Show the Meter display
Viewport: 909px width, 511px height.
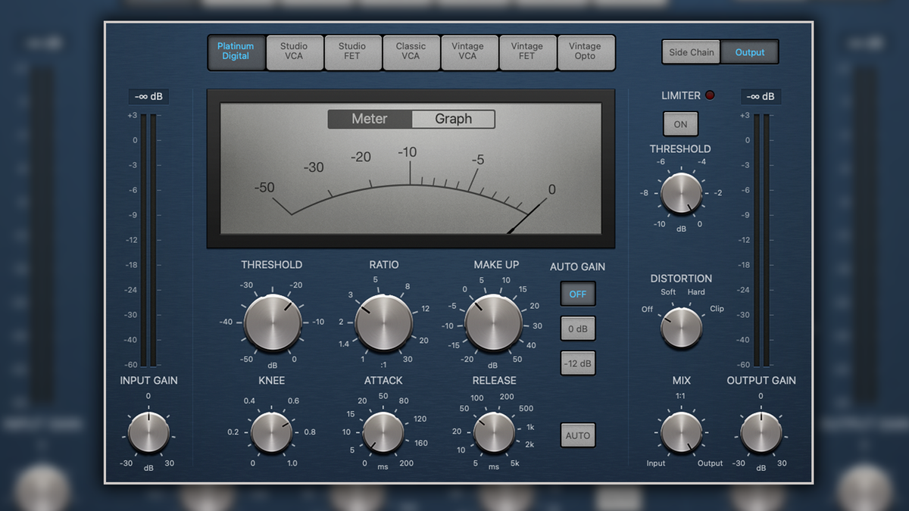pos(370,119)
